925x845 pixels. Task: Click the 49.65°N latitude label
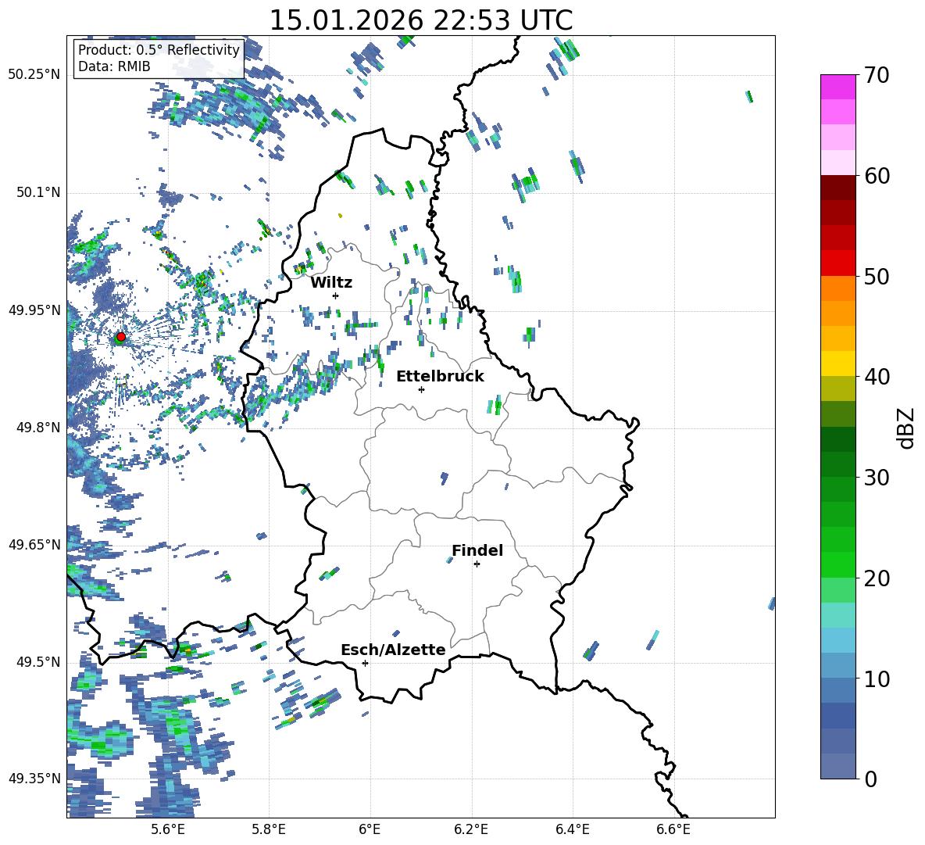pos(34,545)
